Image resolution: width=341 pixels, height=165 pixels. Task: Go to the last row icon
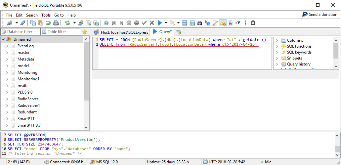[121, 22]
